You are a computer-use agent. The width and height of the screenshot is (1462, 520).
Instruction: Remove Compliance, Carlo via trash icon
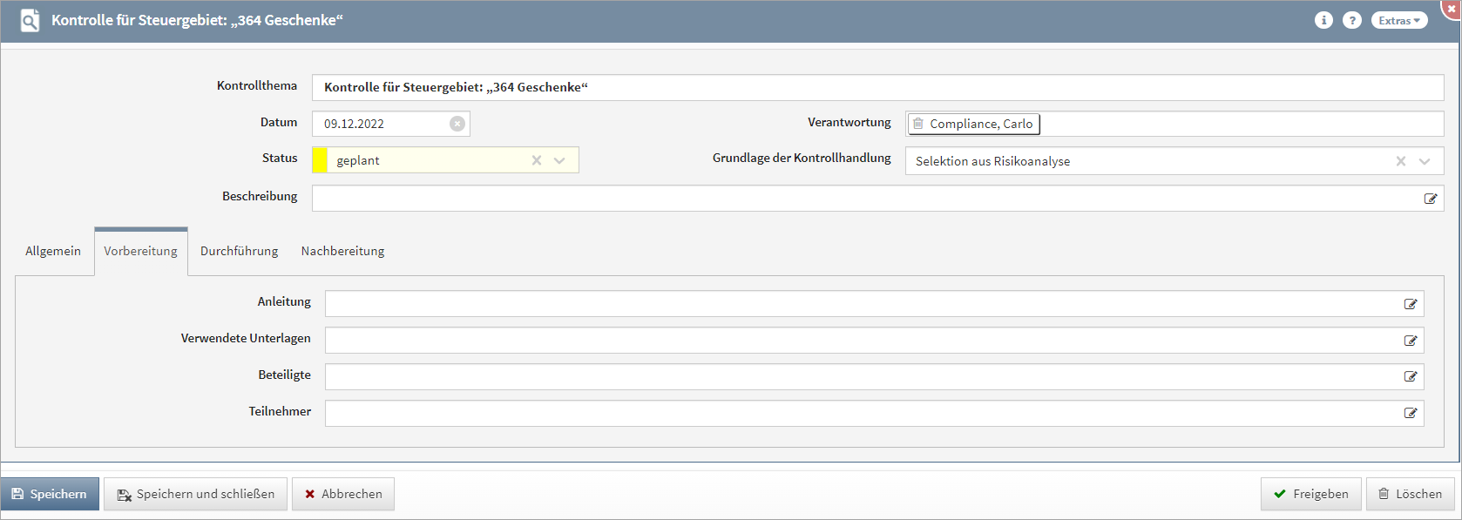click(918, 124)
